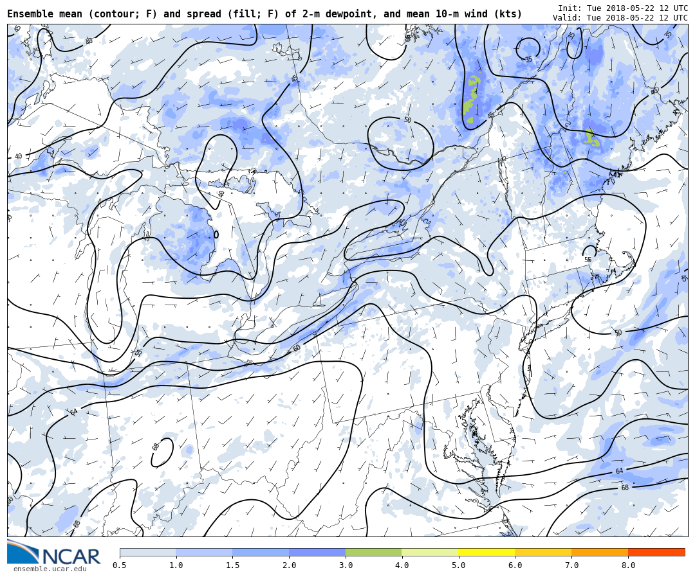This screenshot has height=577, width=695.
Task: Click the 64 contour label over Illinois
Action: (73, 412)
